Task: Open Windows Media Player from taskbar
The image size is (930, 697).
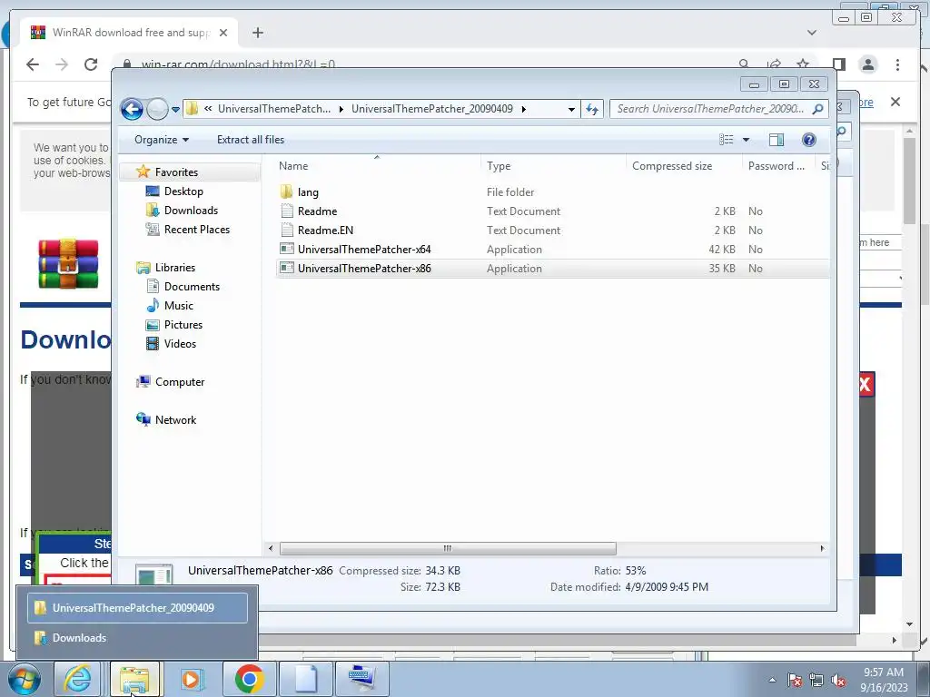Action: pos(191,679)
